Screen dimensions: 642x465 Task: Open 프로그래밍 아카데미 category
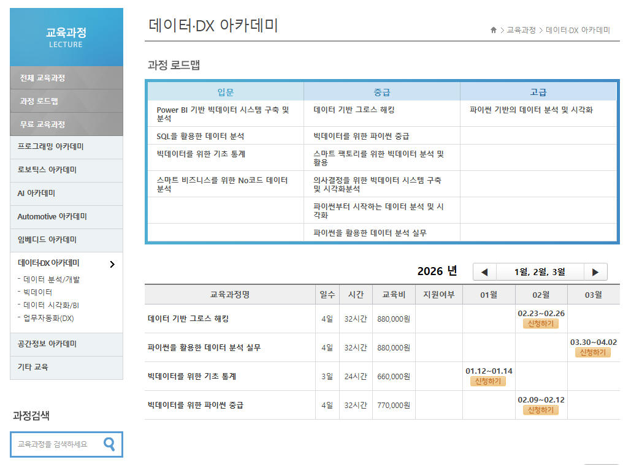[50, 147]
